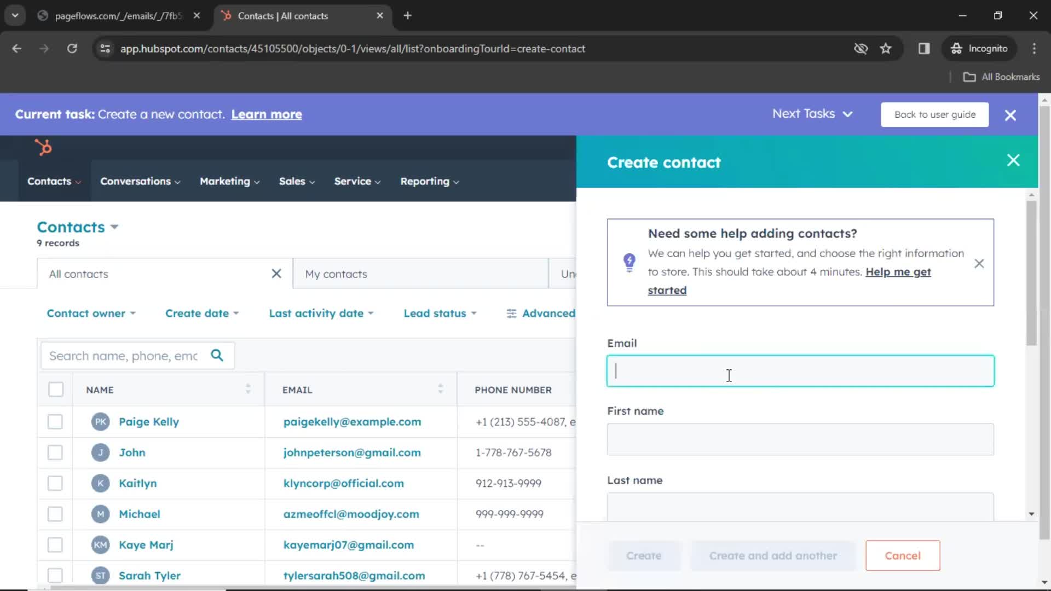This screenshot has height=591, width=1051.
Task: Click the First name field
Action: click(800, 439)
